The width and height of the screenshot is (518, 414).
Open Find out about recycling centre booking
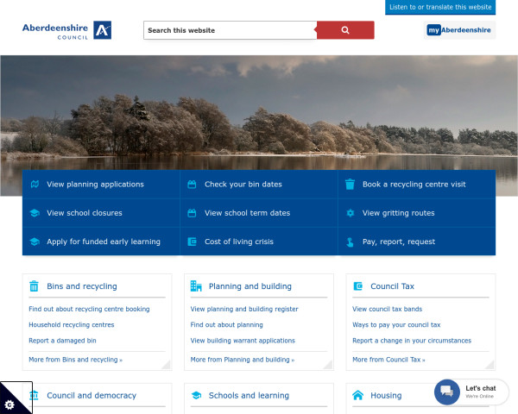tap(89, 309)
